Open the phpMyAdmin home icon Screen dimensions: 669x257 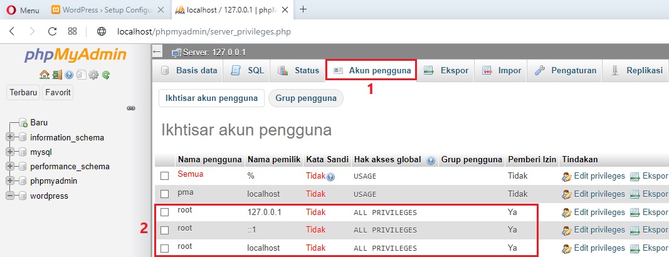pyautogui.click(x=44, y=75)
